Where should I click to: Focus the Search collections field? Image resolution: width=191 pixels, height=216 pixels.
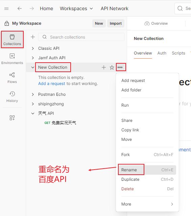point(81,37)
